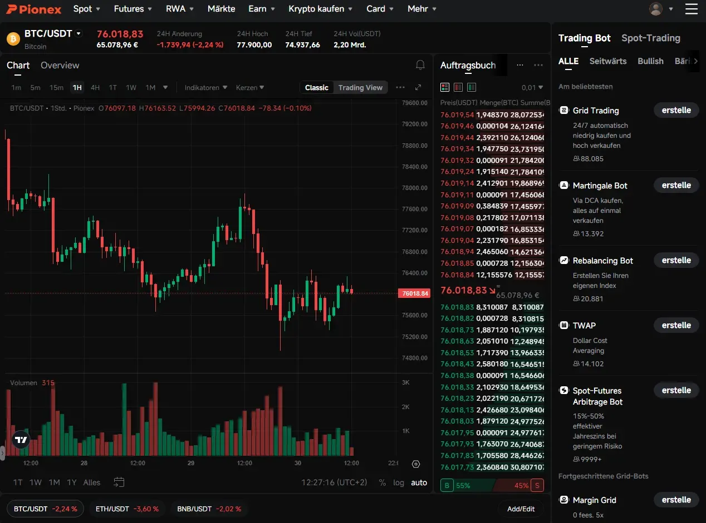Select the Seitwärts bot category tab

click(x=608, y=61)
